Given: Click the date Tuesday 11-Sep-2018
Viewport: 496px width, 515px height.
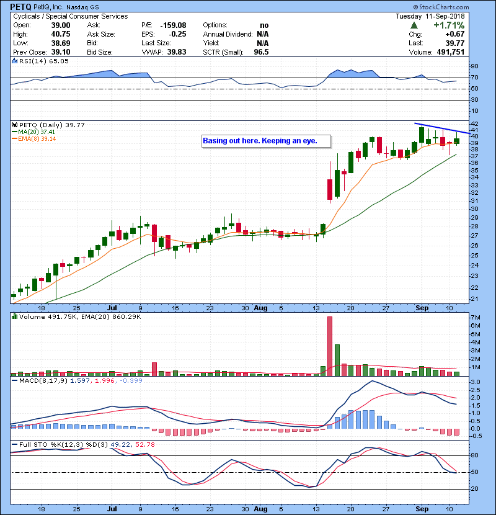Looking at the screenshot, I should [430, 16].
